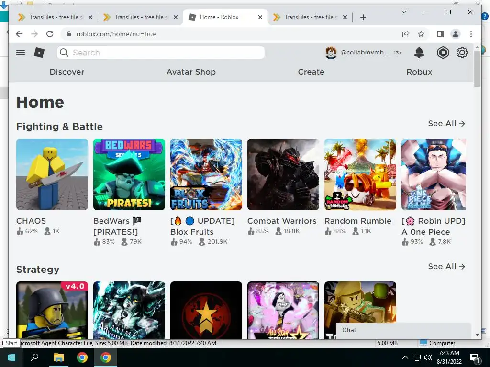
Task: Open CHAOS game title
Action: 31,221
